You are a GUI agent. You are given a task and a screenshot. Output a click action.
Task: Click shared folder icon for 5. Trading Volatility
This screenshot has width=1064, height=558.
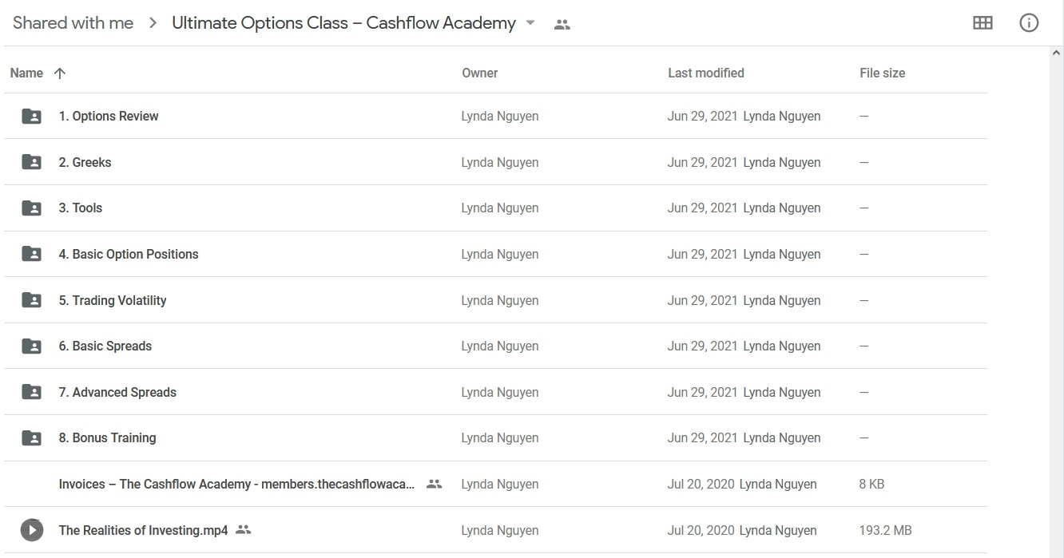(x=31, y=300)
